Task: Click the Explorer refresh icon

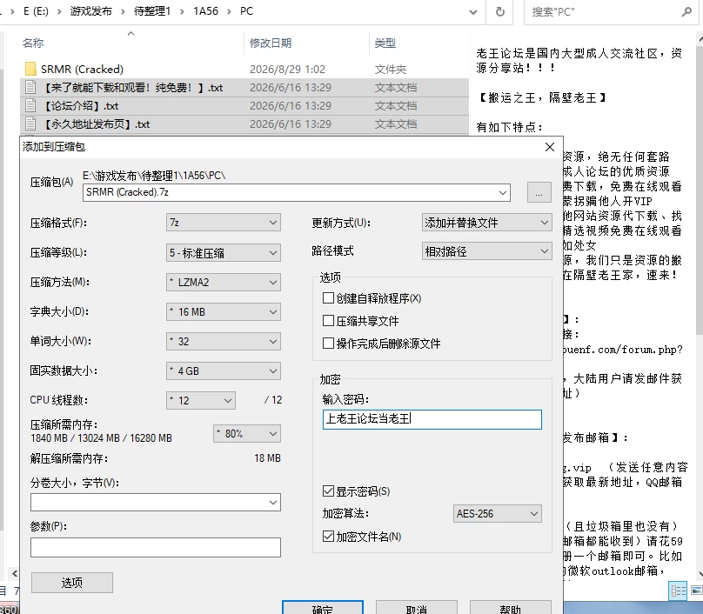Action: coord(500,11)
